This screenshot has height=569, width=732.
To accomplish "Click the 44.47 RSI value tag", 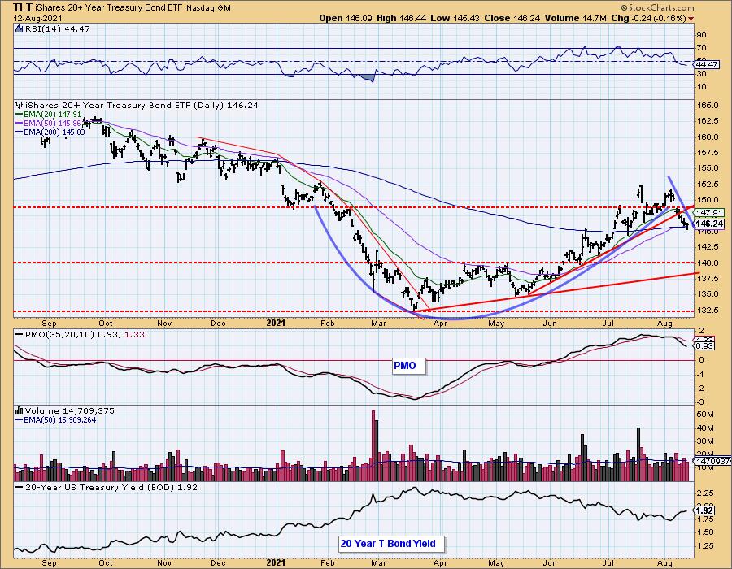I will tap(706, 64).
